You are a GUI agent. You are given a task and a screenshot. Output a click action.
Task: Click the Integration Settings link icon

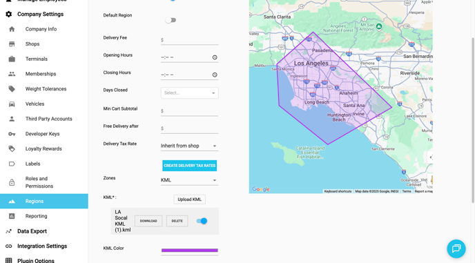(x=9, y=246)
